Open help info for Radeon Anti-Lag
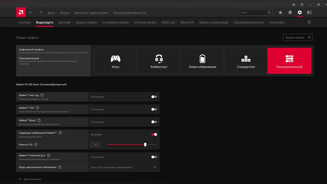 pyautogui.click(x=42, y=95)
